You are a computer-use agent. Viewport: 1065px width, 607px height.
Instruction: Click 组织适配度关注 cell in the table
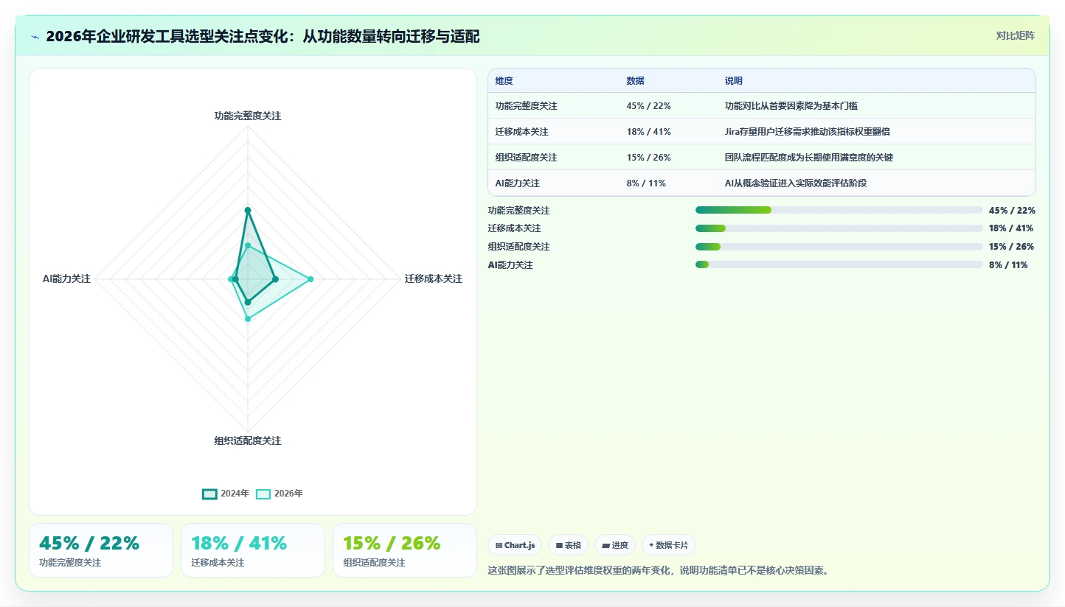(526, 158)
